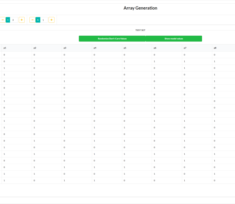The image size is (235, 204).
Task: Decrease lambda with its minus button
Action: (32, 20)
